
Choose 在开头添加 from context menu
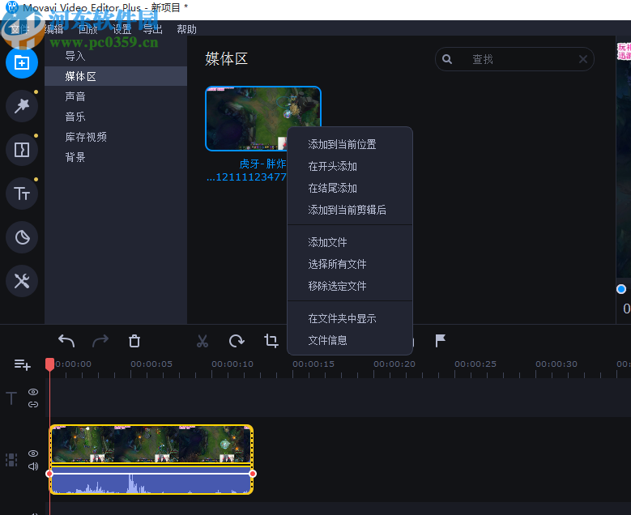350,166
